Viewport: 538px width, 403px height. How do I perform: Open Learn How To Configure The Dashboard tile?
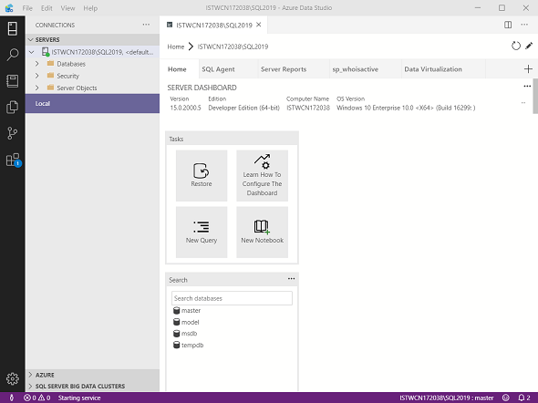point(262,175)
